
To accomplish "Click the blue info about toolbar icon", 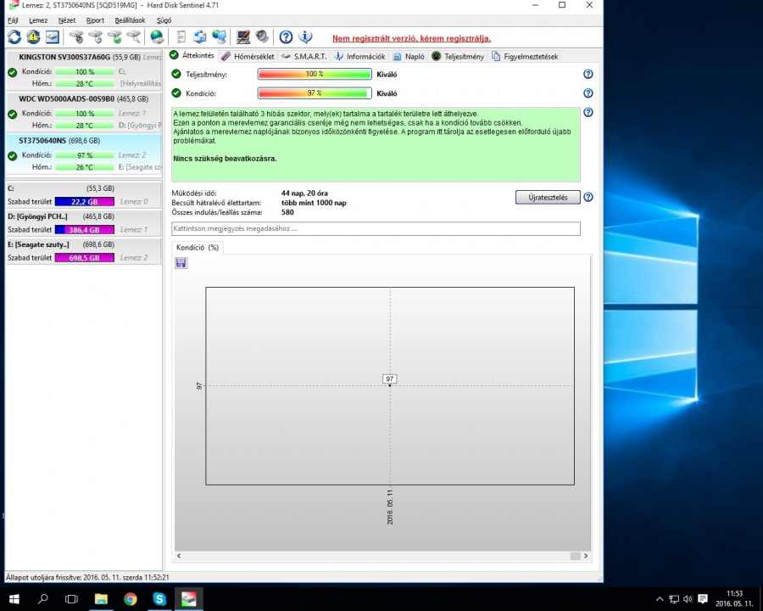I will [x=305, y=37].
